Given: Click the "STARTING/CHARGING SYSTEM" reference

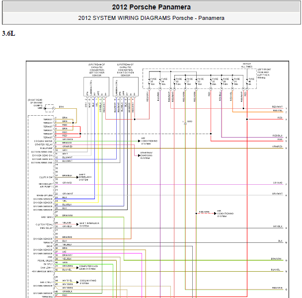Looking at the screenshot, I should (x=147, y=155).
